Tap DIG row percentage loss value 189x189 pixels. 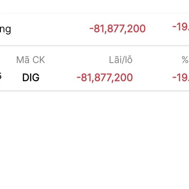click(x=181, y=77)
